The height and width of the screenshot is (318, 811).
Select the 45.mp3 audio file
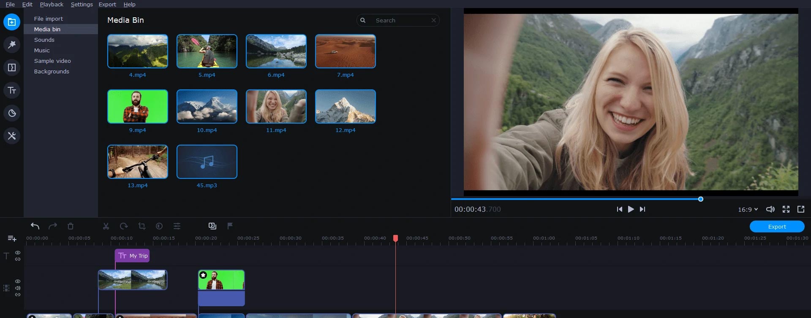pos(207,162)
